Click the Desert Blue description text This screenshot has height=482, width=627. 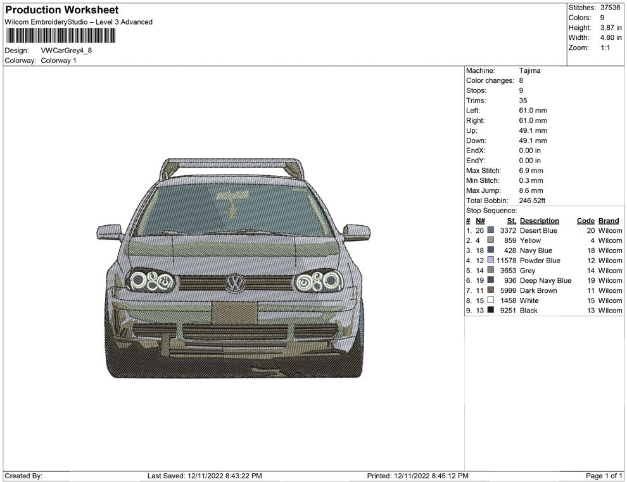pos(538,230)
